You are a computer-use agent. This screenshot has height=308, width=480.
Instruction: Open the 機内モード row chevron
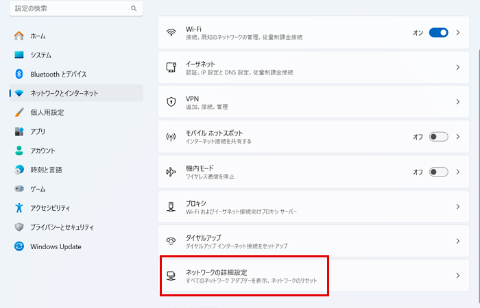(x=458, y=172)
